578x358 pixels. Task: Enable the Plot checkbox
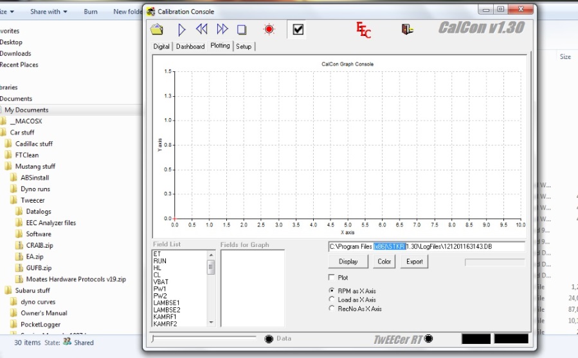331,277
